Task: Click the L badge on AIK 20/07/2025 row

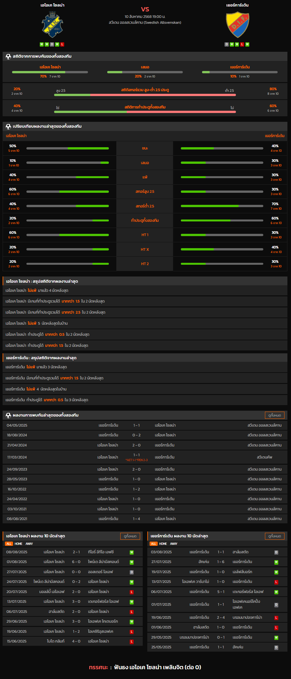Action: pyautogui.click(x=132, y=592)
